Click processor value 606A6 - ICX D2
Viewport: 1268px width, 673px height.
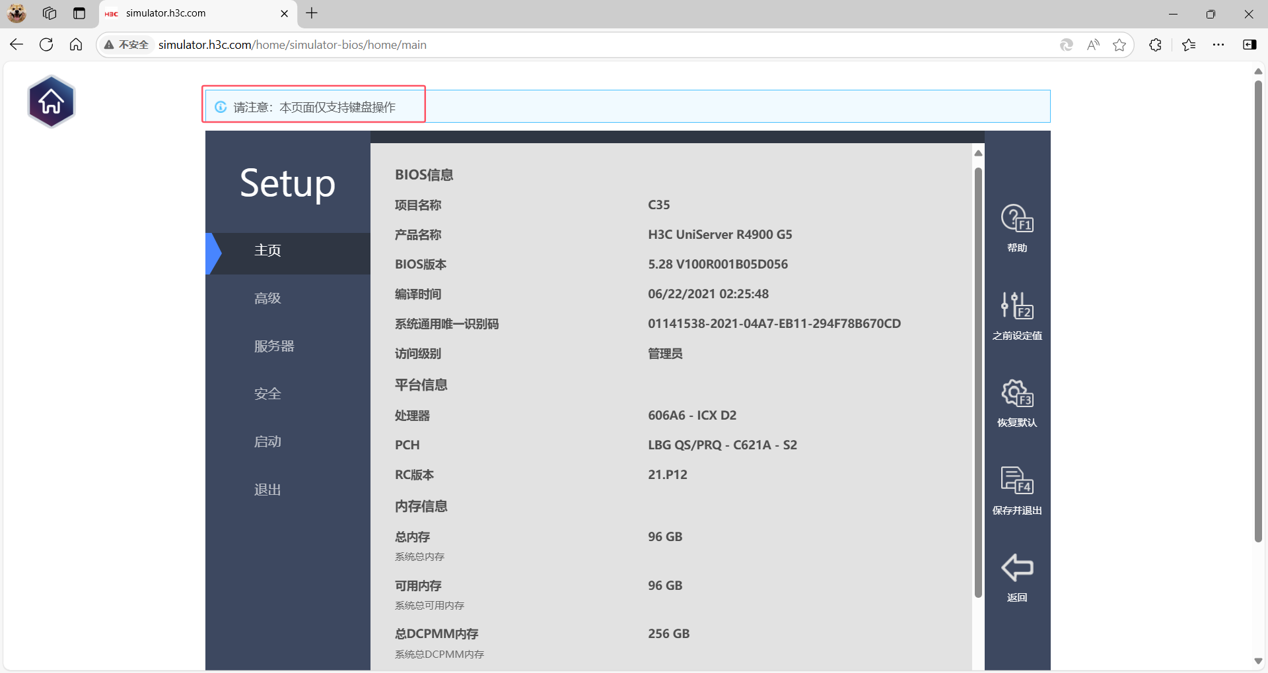click(692, 416)
